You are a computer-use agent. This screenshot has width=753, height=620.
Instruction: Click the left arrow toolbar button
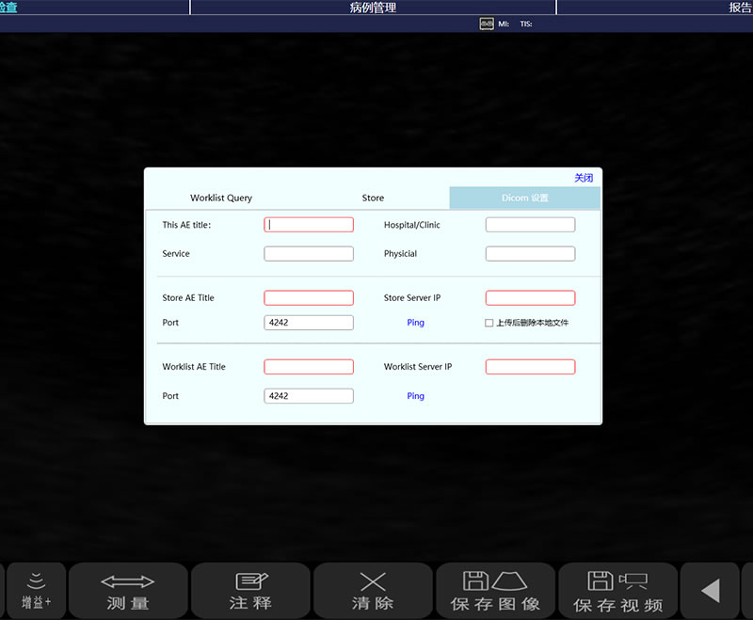[x=711, y=591]
